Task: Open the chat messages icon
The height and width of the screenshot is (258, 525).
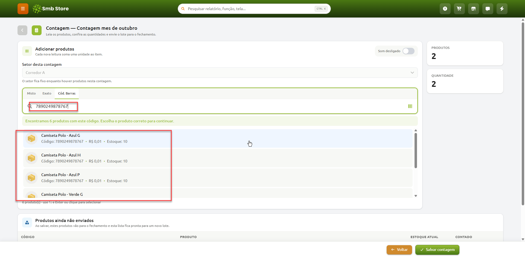Action: (488, 9)
